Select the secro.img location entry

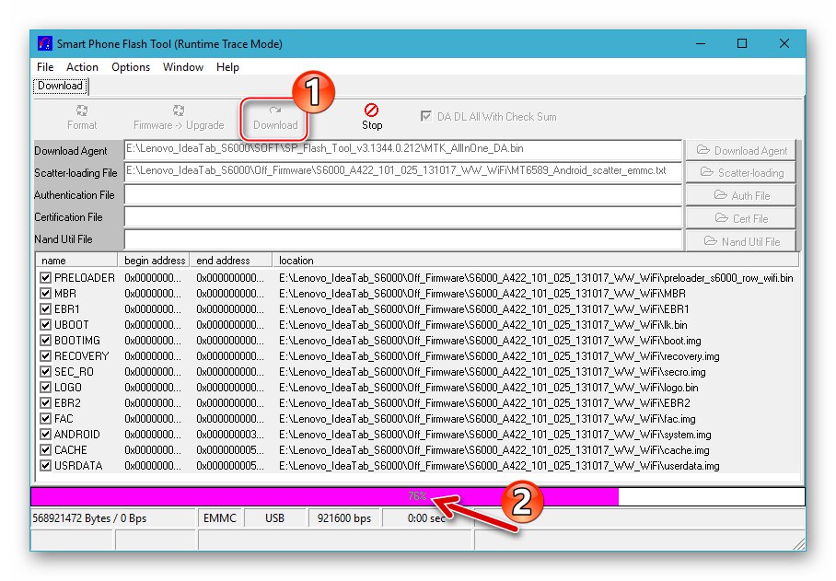click(492, 372)
